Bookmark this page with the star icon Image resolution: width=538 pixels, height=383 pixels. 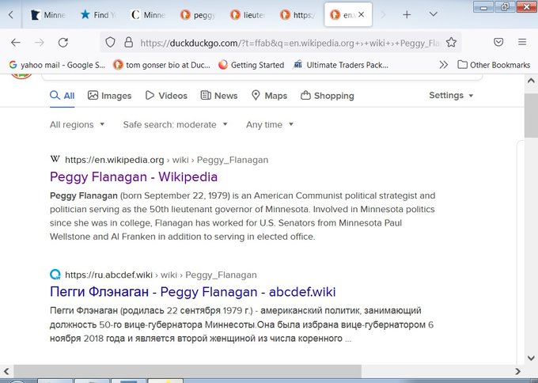tap(451, 43)
